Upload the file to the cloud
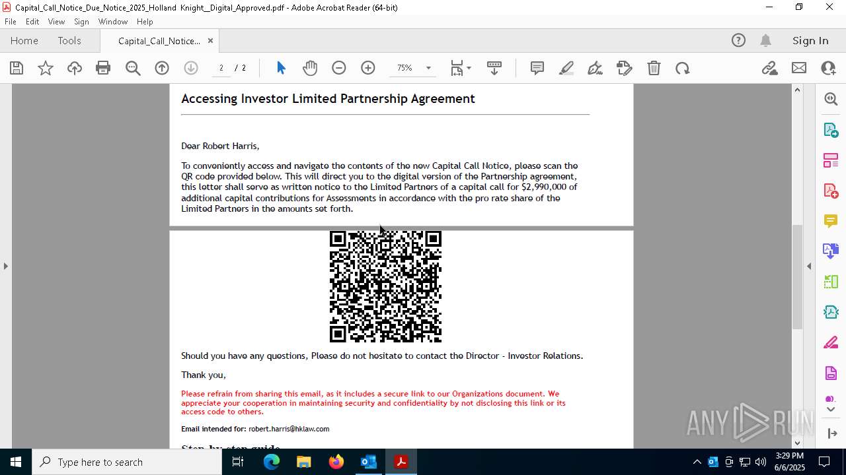 click(75, 68)
